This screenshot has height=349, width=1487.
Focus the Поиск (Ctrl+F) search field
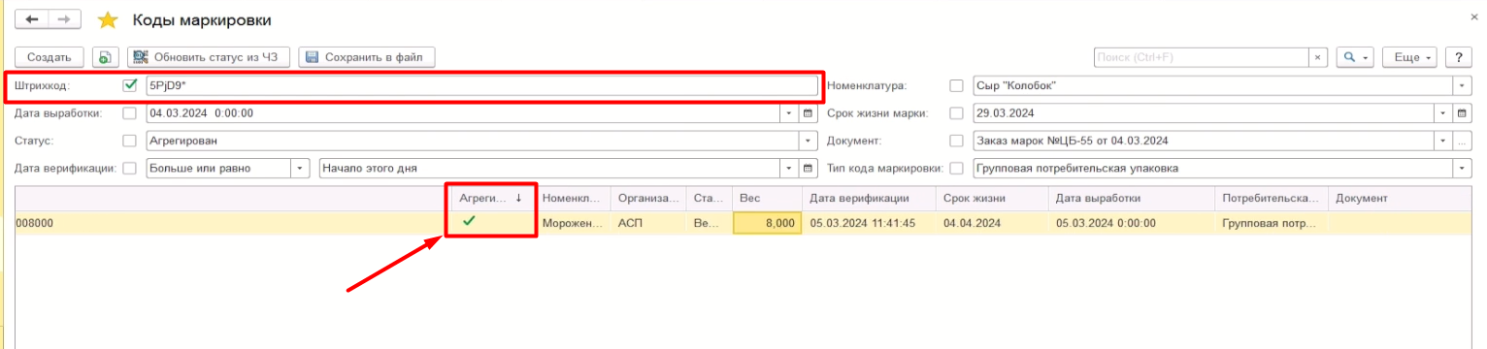pos(1201,57)
